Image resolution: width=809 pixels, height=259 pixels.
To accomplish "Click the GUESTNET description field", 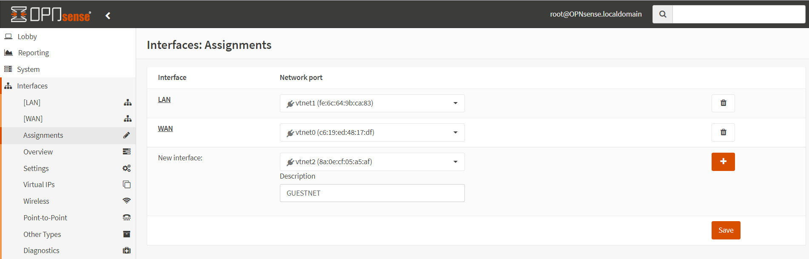I will click(x=372, y=193).
